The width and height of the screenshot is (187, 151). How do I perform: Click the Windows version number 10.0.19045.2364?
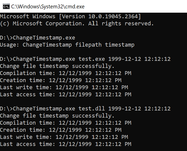click(x=114, y=16)
